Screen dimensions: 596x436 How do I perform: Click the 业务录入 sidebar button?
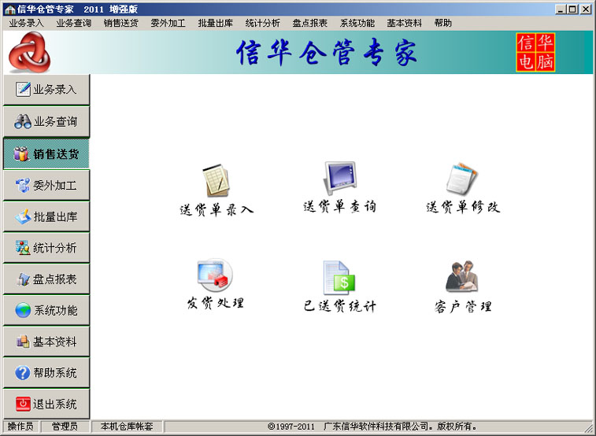46,90
